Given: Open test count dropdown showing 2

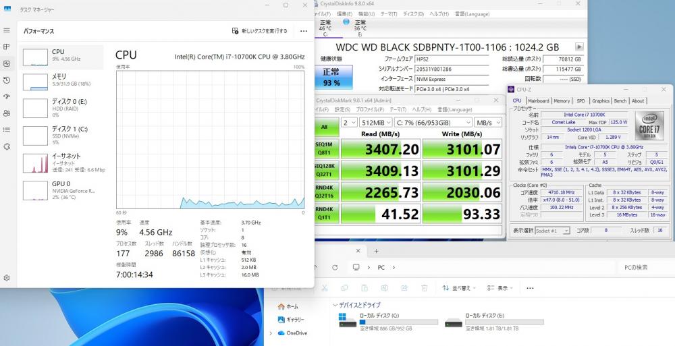Looking at the screenshot, I should point(349,123).
